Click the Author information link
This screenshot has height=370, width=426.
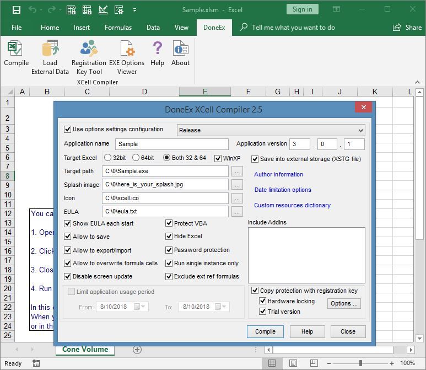point(278,174)
